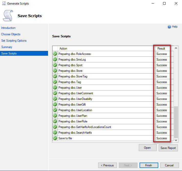The image size is (182, 171).
Task: Open the Summary step
Action: pos(7,47)
